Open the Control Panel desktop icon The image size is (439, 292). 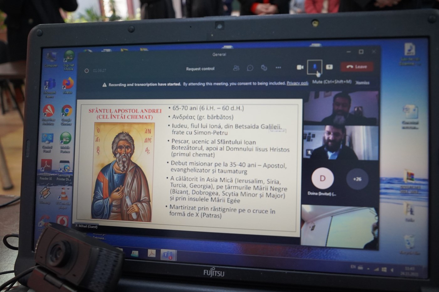coord(47,143)
